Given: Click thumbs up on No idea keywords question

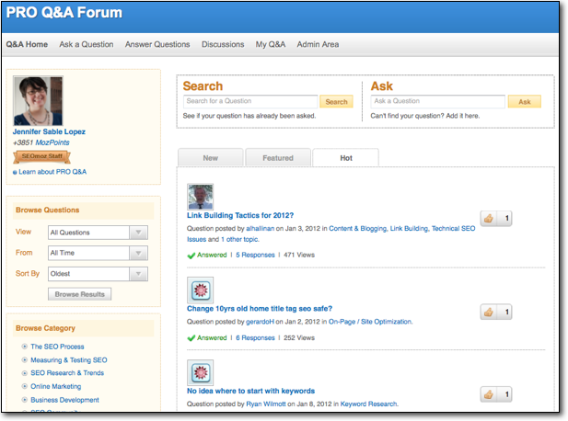Looking at the screenshot, I should pos(489,394).
